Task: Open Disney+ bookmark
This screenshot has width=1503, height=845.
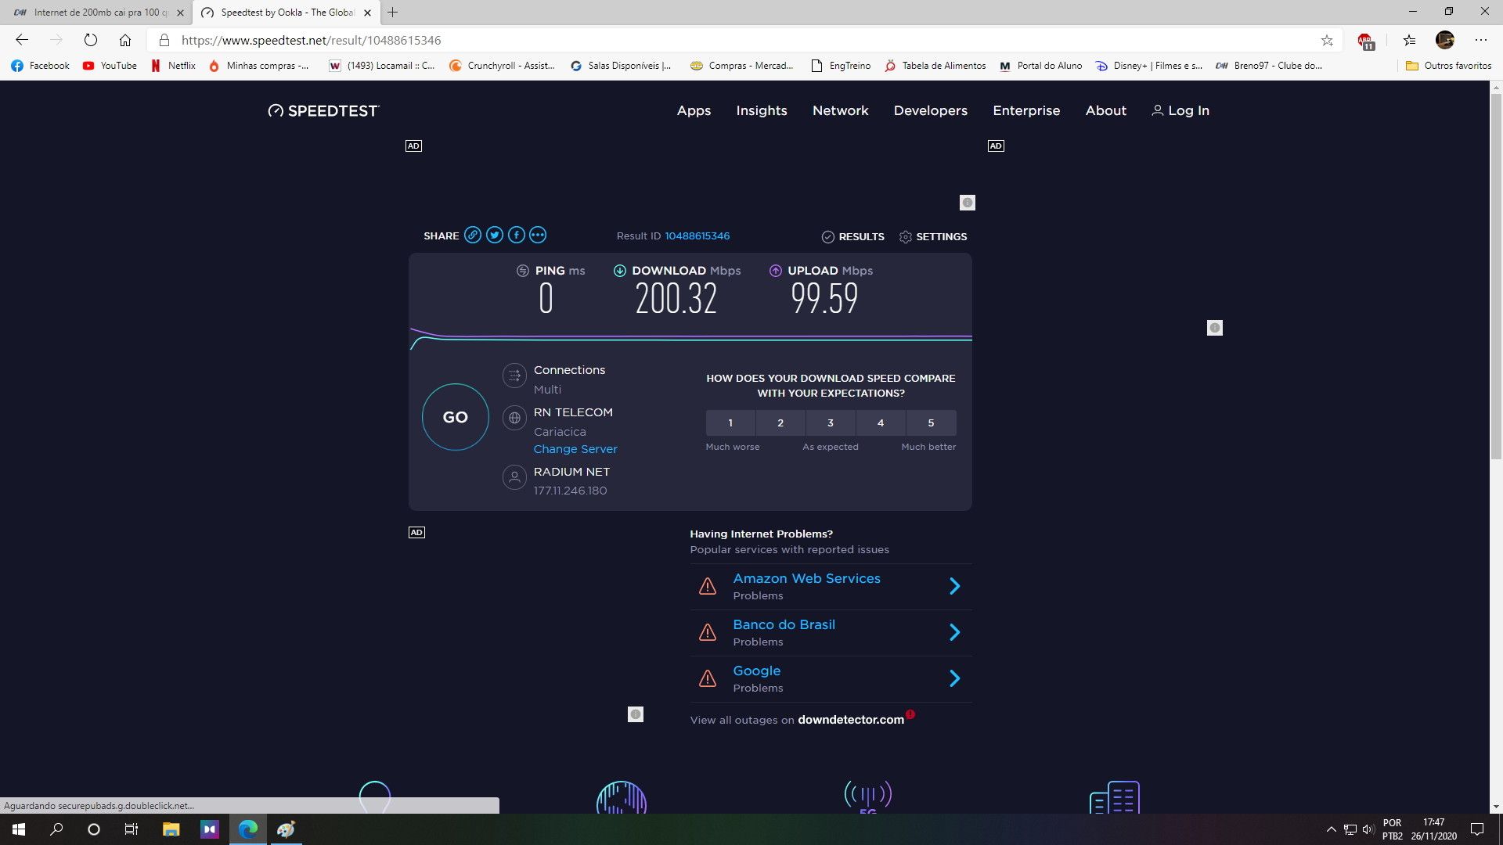Action: (1149, 66)
